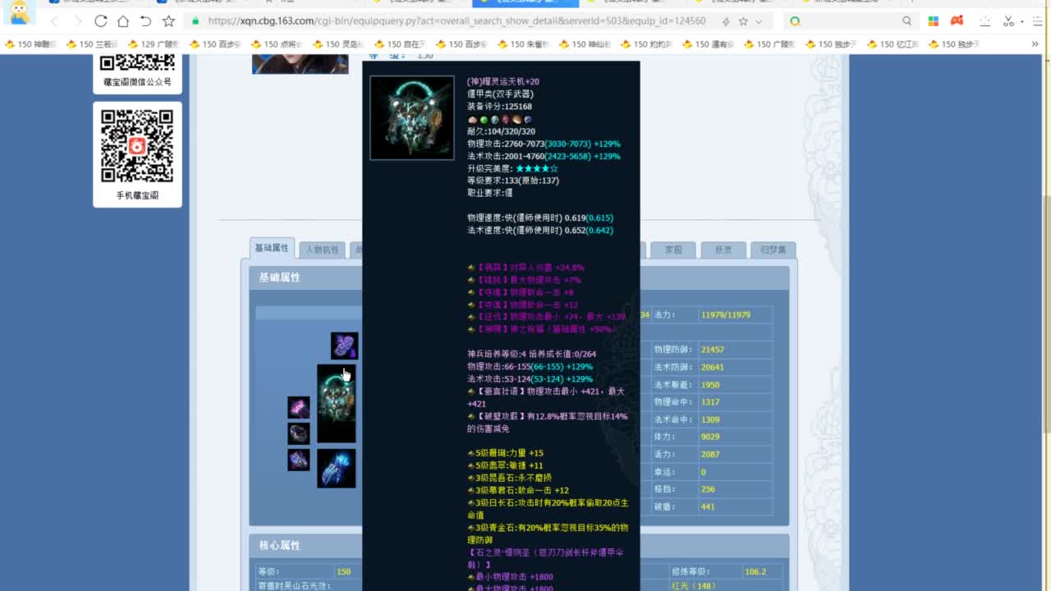
Task: Switch to the 归梦集 tab
Action: pos(773,250)
